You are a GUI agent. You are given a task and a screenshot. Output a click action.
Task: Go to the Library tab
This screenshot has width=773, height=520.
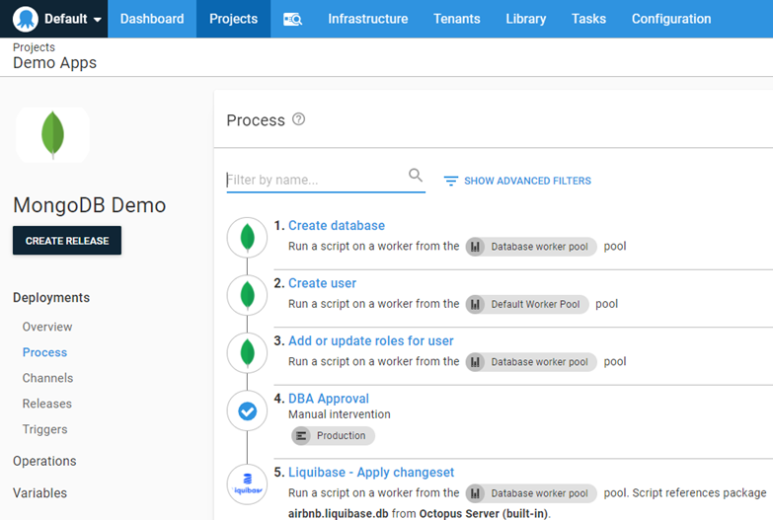tap(525, 19)
